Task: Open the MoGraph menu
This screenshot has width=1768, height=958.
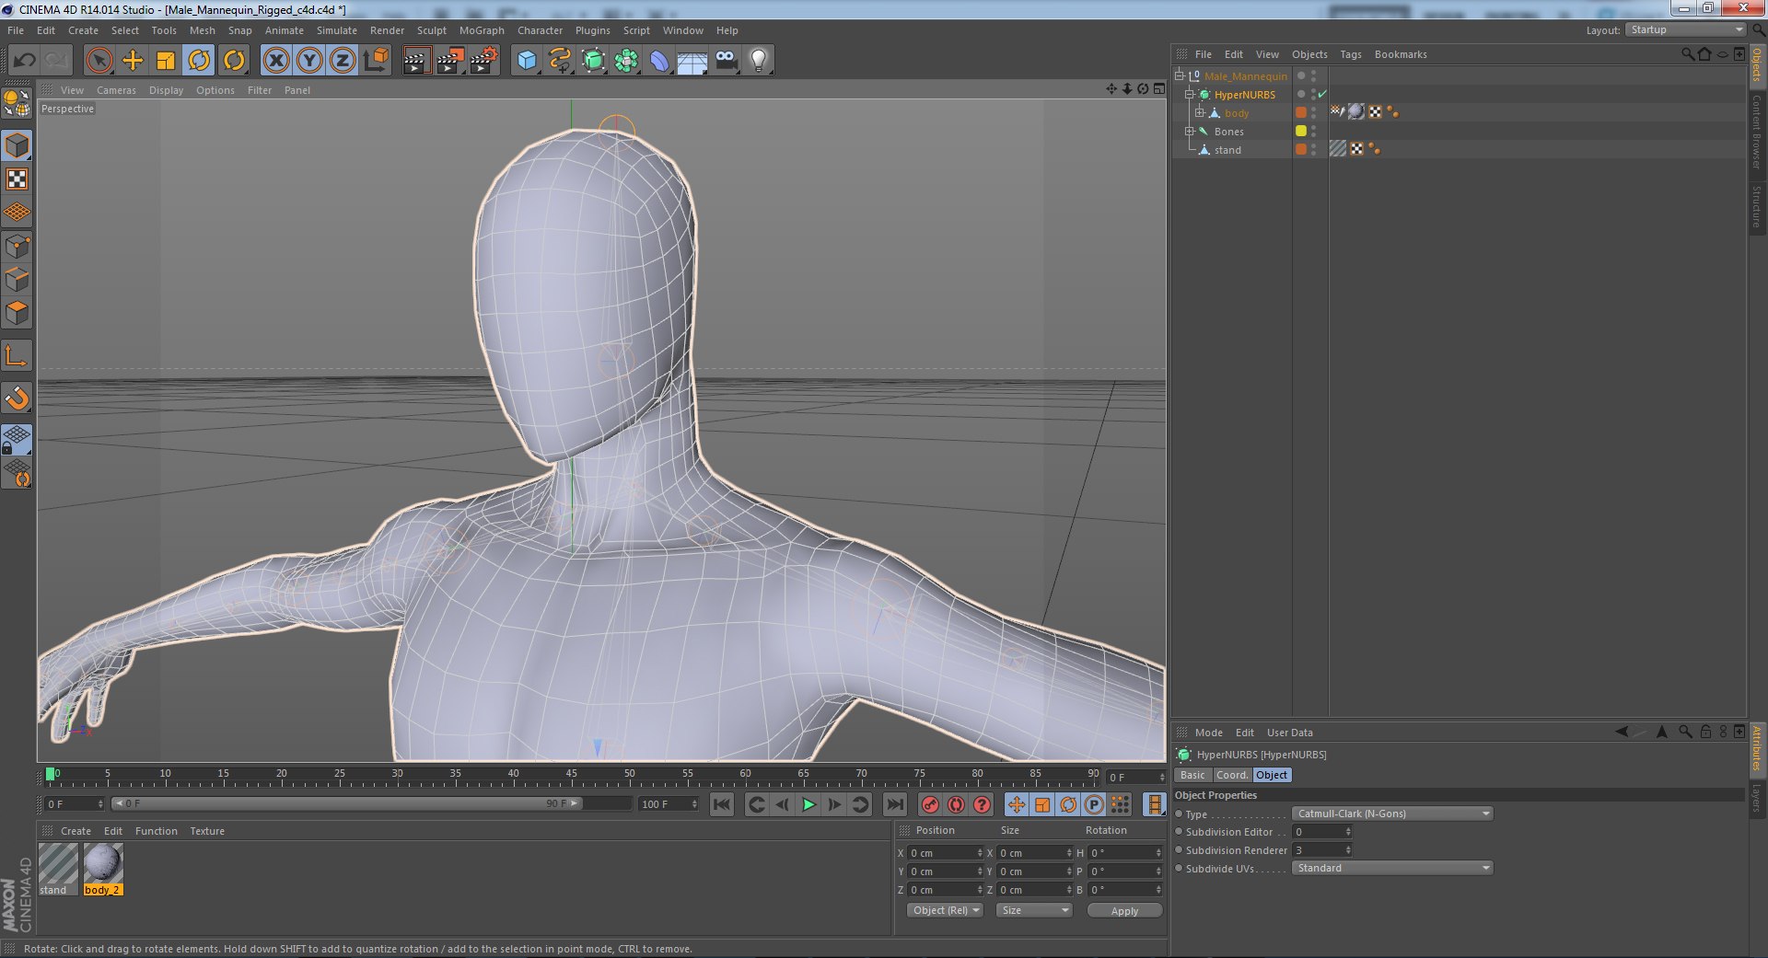Action: (x=482, y=30)
